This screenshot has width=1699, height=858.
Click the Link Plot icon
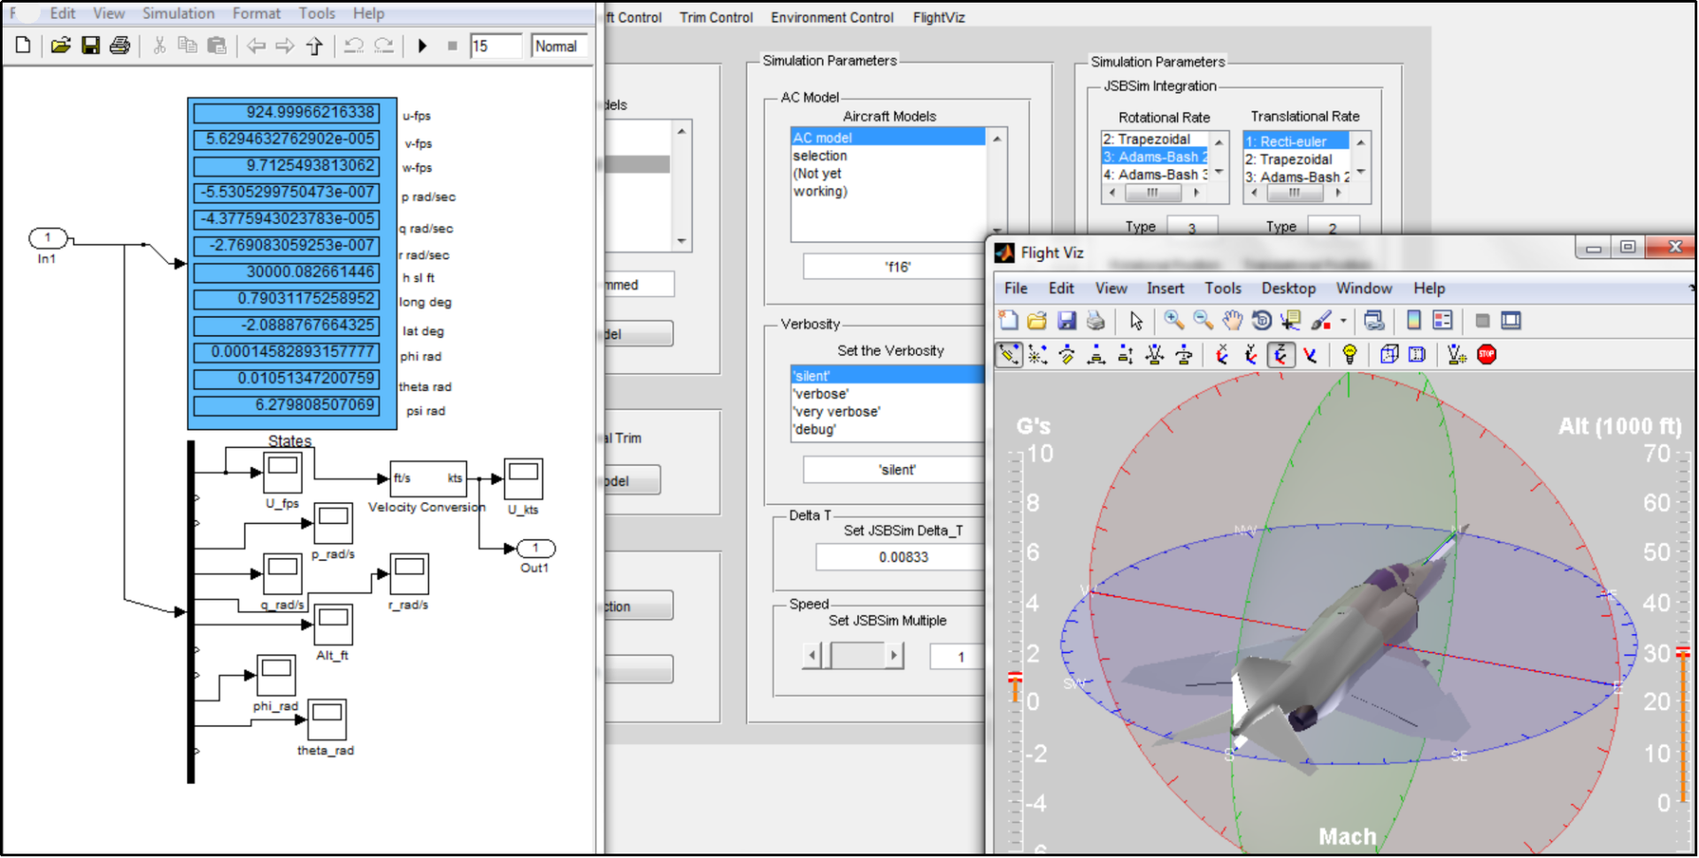click(1374, 320)
